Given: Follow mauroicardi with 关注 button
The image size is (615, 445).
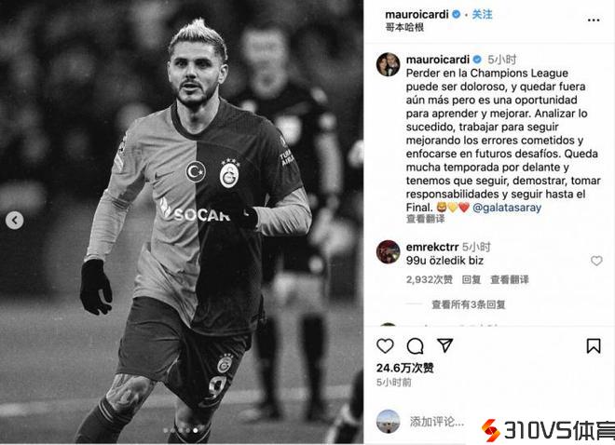Looking at the screenshot, I should click(x=482, y=15).
